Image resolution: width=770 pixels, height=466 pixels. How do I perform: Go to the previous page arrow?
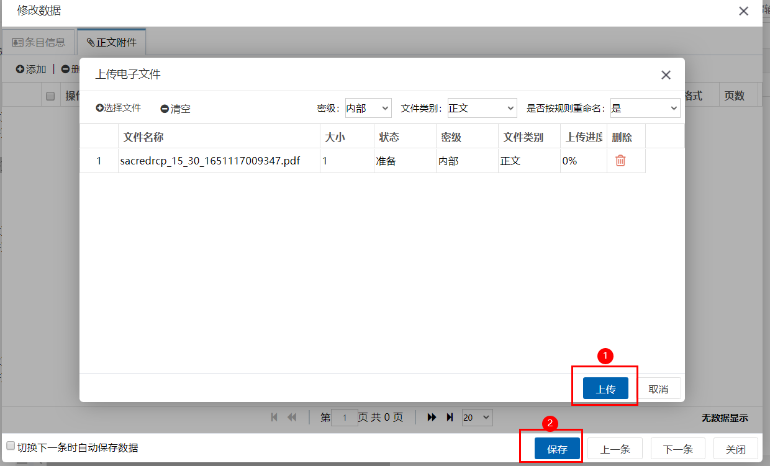tap(292, 418)
